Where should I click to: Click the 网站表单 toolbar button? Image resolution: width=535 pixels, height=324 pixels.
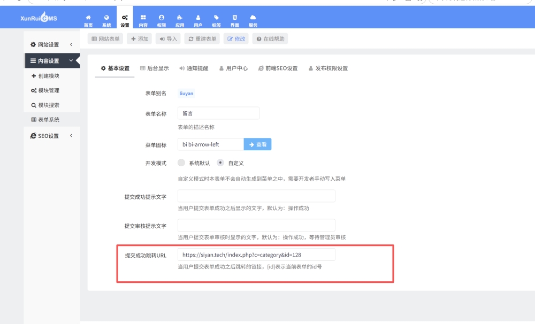[x=105, y=39]
